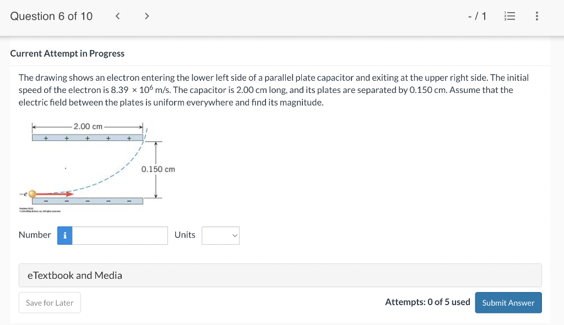Screen dimensions: 564x325
Task: Go to the previous question arrow
Action: (x=118, y=16)
